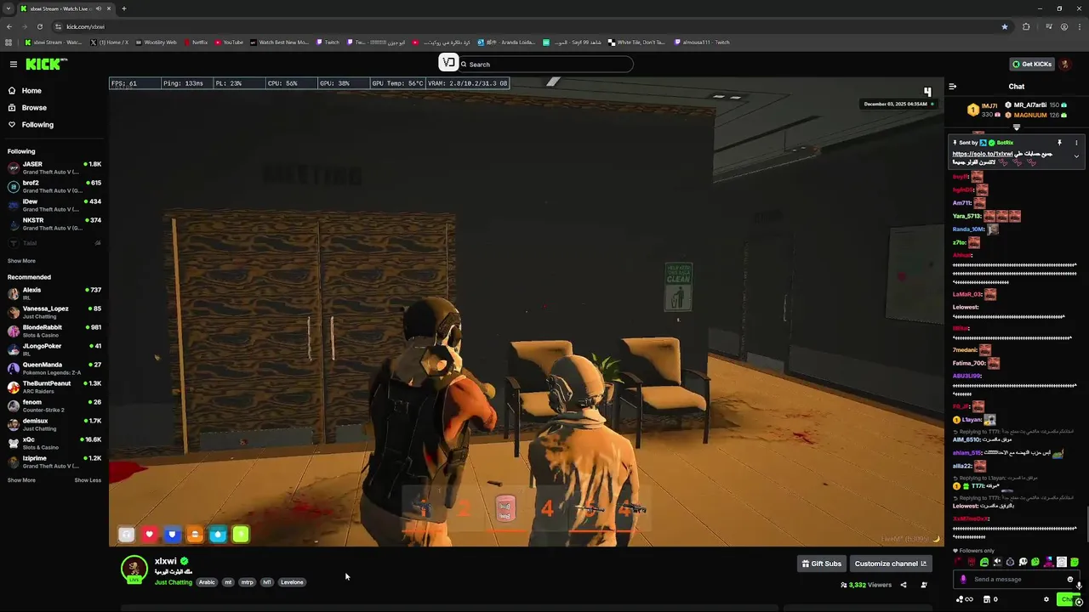Image resolution: width=1089 pixels, height=612 pixels.
Task: Open the pinned message options menu
Action: [x=1076, y=143]
